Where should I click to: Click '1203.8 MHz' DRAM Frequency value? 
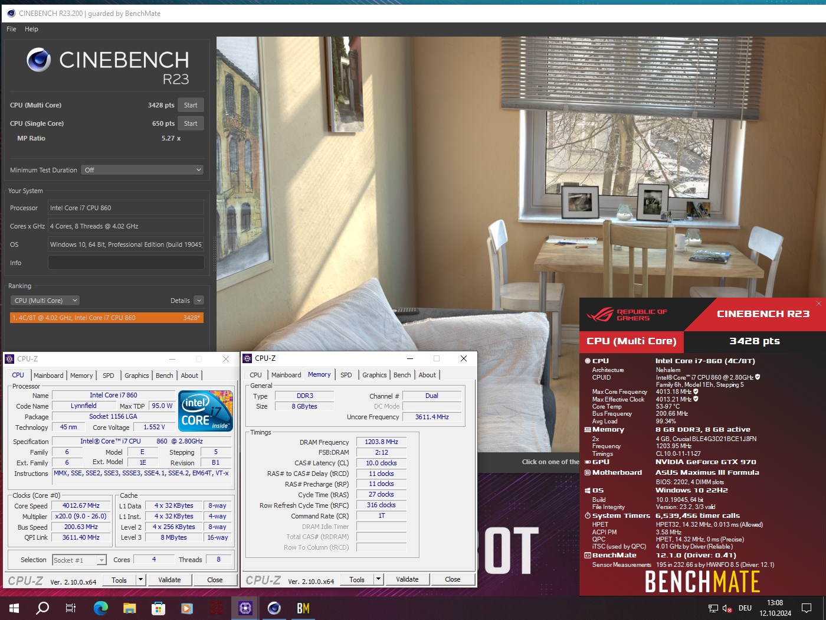(381, 442)
